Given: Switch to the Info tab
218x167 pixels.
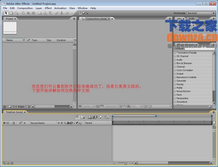Looking at the screenshot, I should pyautogui.click(x=179, y=19).
